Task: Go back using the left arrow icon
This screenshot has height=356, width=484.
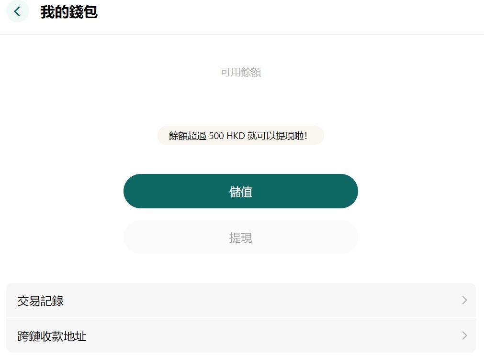Action: point(17,12)
